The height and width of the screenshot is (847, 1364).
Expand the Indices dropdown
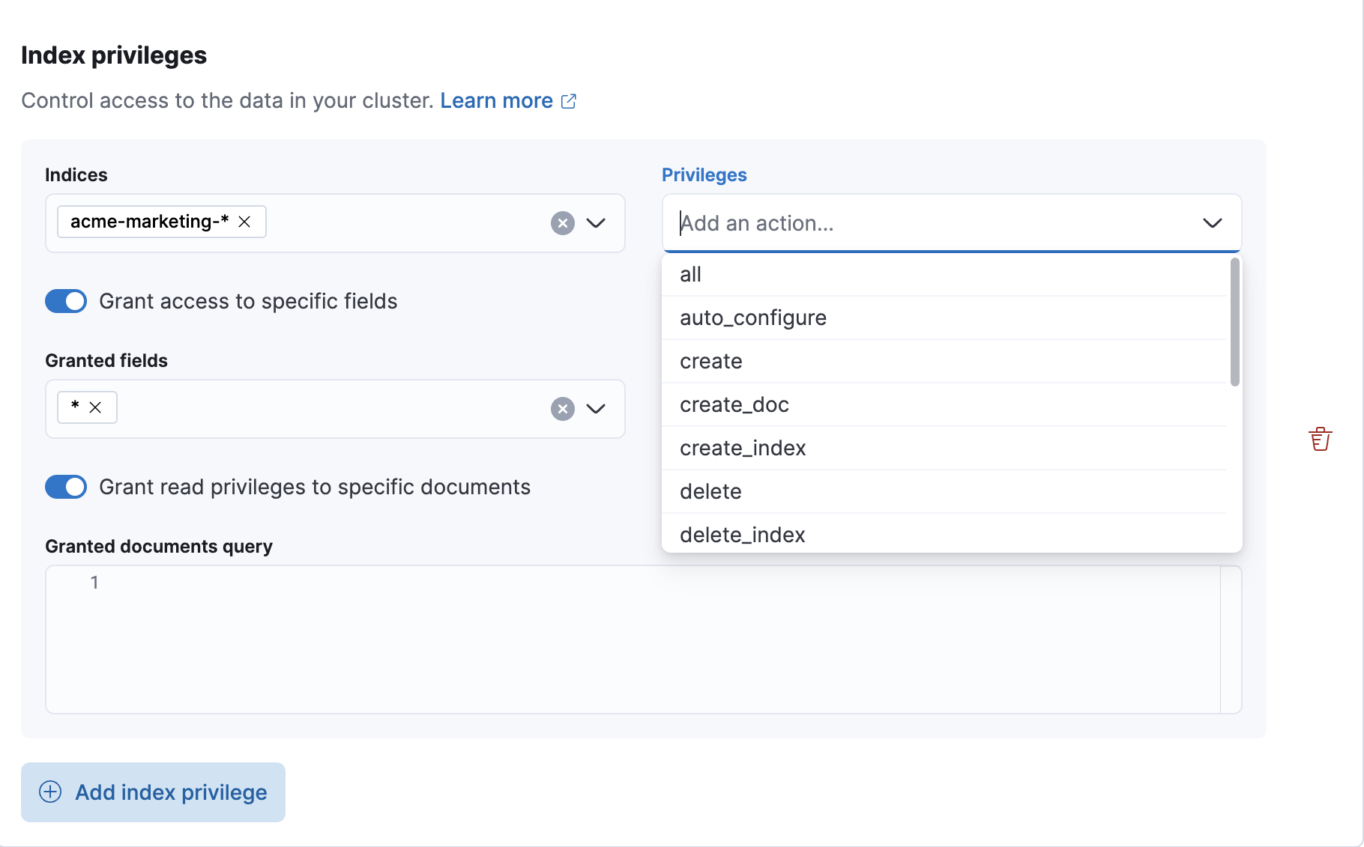coord(596,222)
